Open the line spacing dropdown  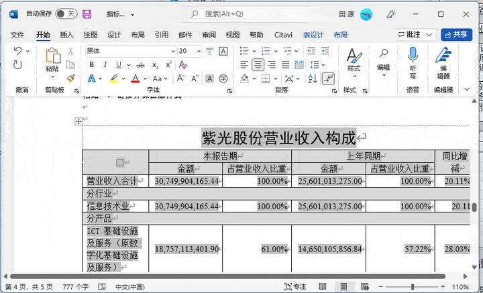(323, 65)
